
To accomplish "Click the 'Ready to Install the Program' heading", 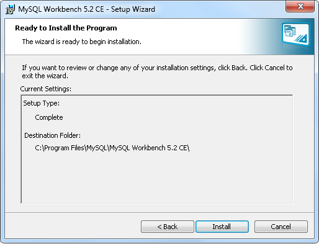I will point(66,28).
